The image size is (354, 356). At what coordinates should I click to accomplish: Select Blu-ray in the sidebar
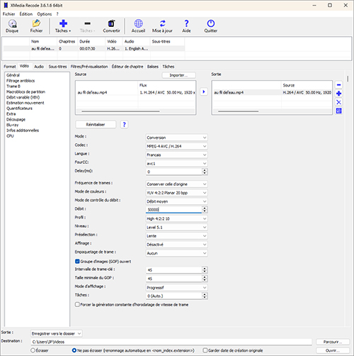point(13,125)
